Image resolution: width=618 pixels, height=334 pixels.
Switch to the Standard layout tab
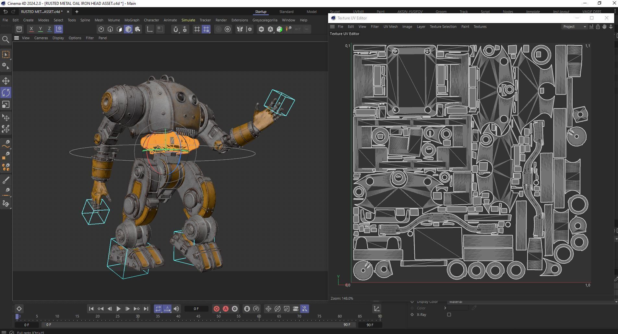286,12
